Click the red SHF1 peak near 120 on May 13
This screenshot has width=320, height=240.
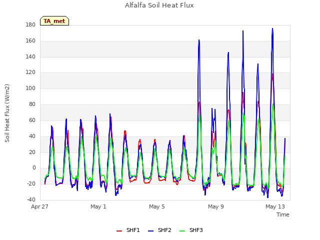pos(272,74)
